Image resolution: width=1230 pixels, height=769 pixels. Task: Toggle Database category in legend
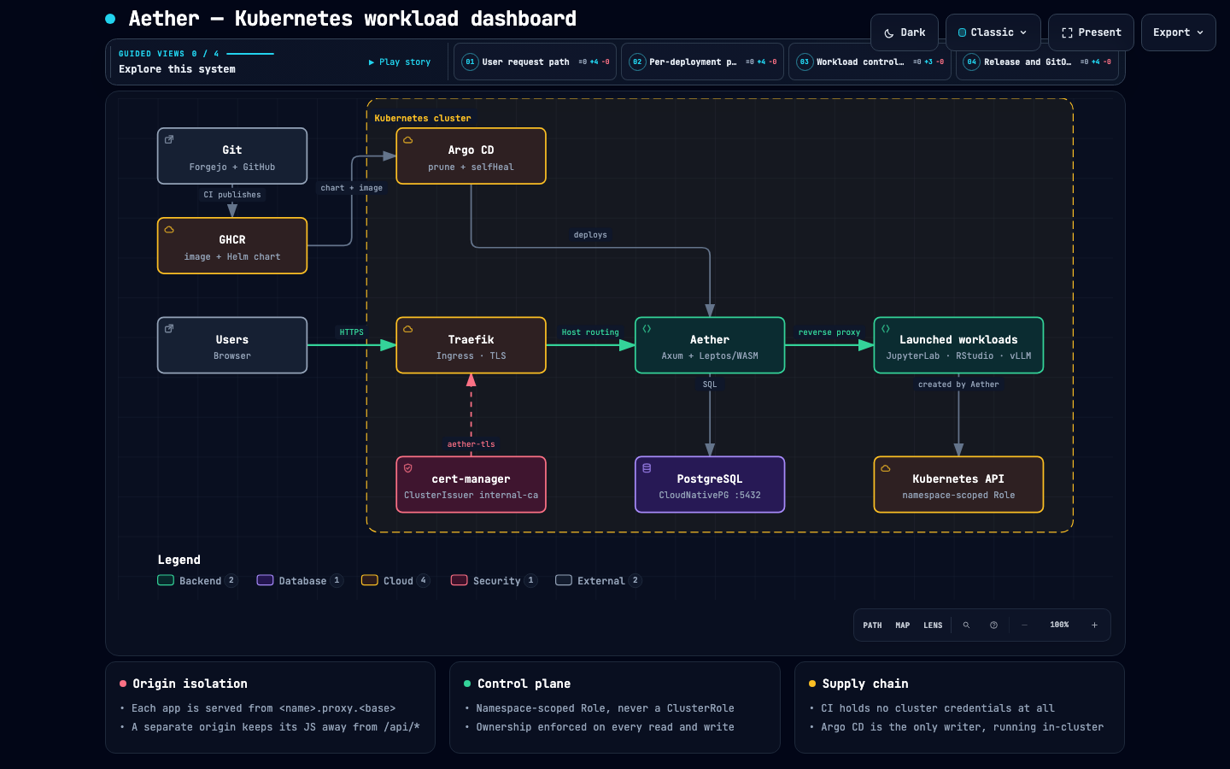pos(300,581)
